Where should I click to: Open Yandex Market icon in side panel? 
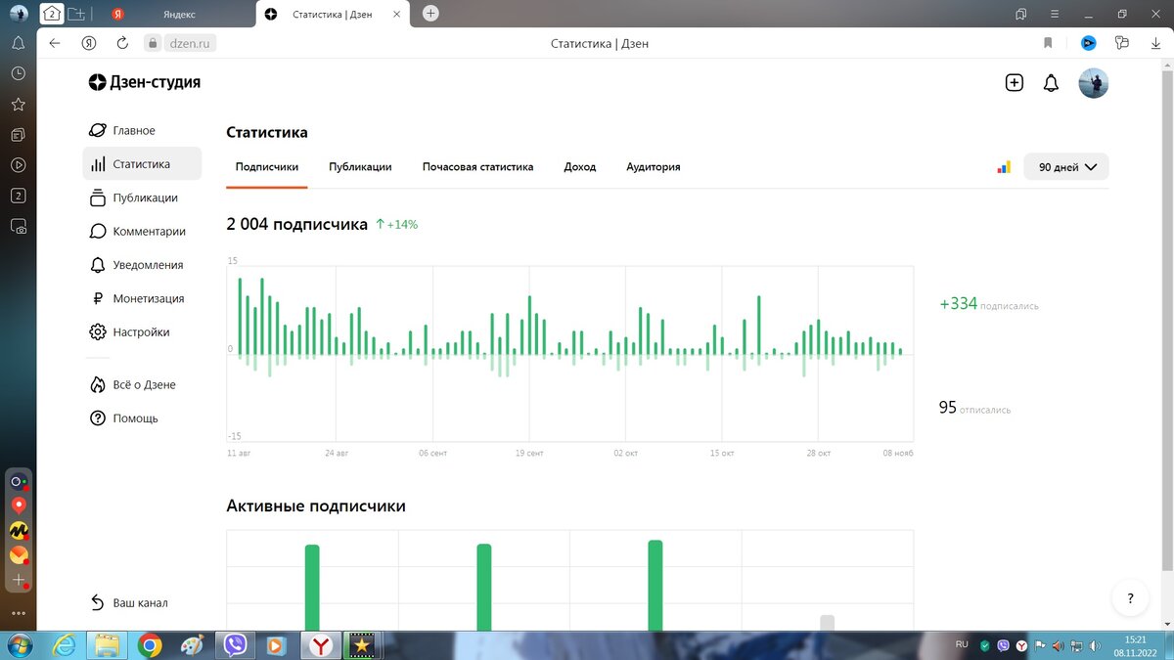(18, 531)
